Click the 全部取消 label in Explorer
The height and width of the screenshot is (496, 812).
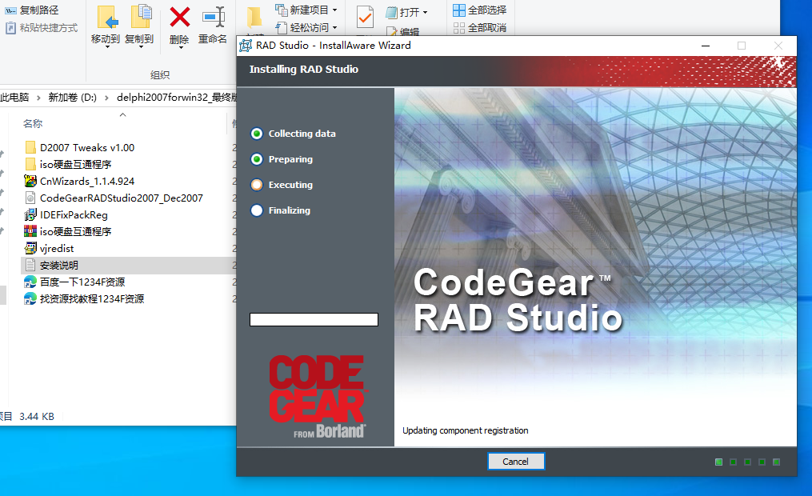coord(487,28)
